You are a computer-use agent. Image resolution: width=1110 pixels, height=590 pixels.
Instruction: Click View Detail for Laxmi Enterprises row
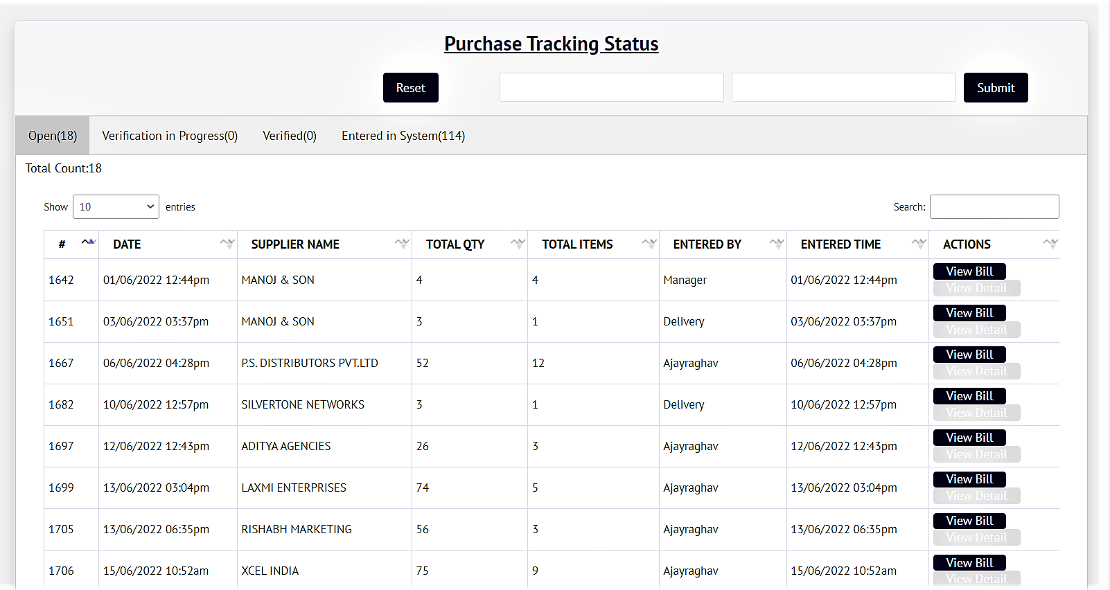(x=976, y=496)
